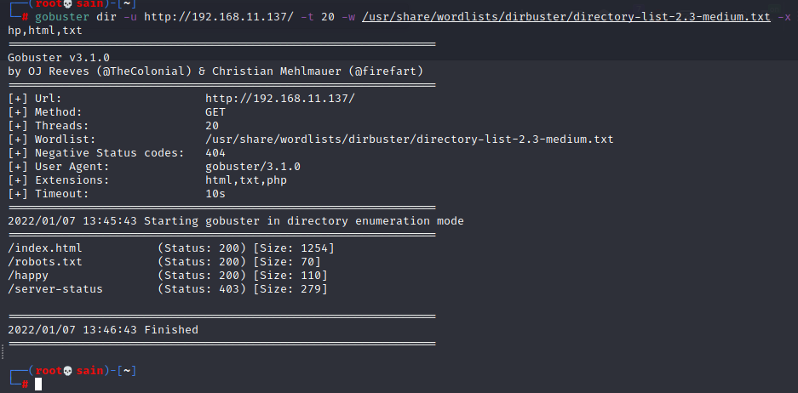Click the /index.html result entry

click(x=45, y=248)
